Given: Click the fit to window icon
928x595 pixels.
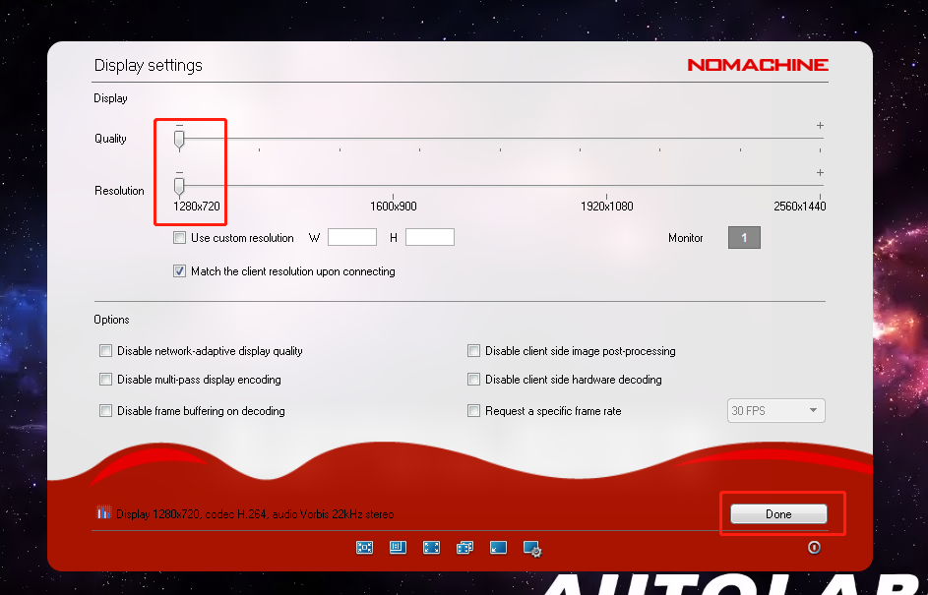Looking at the screenshot, I should click(x=365, y=548).
